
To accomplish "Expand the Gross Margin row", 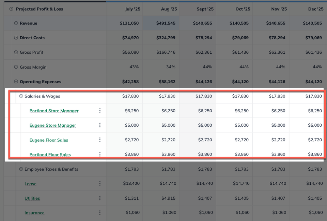I will [x=16, y=67].
